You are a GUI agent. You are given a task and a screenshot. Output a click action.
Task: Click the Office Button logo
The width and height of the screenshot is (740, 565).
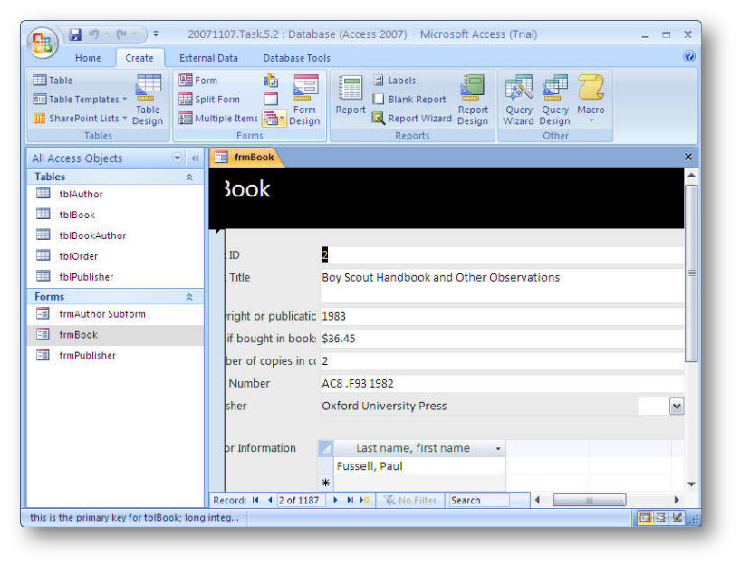[x=43, y=43]
